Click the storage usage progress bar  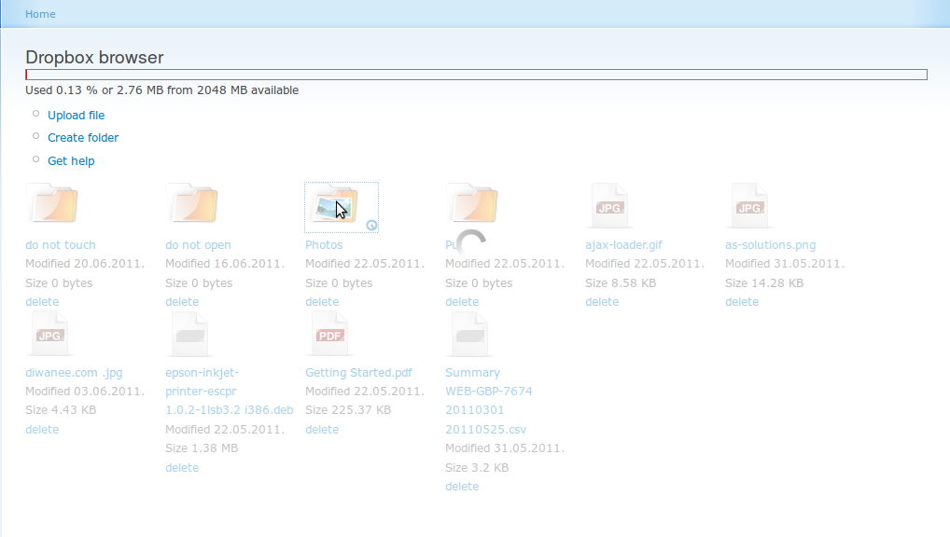point(476,74)
